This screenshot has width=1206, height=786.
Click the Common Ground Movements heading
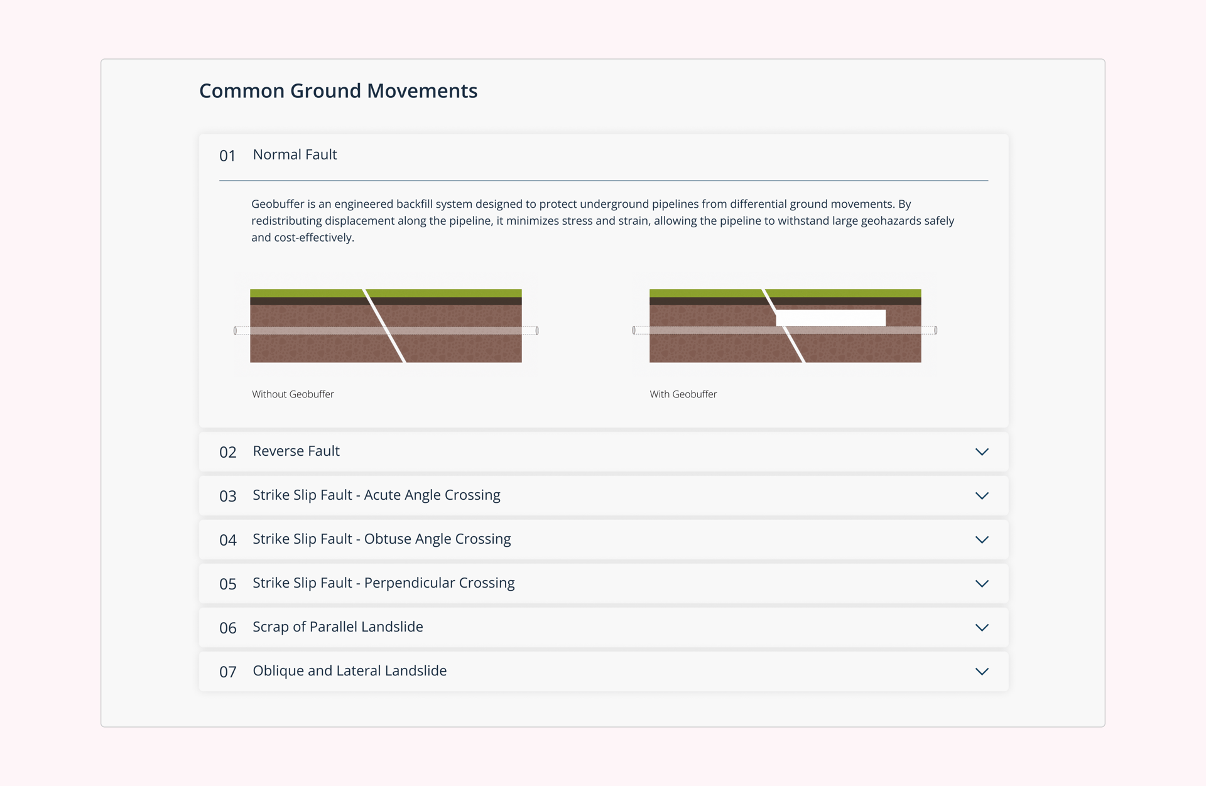[x=338, y=91]
